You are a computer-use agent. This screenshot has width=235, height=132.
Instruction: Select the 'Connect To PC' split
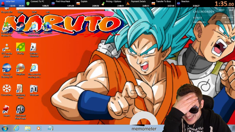tap(37, 4)
